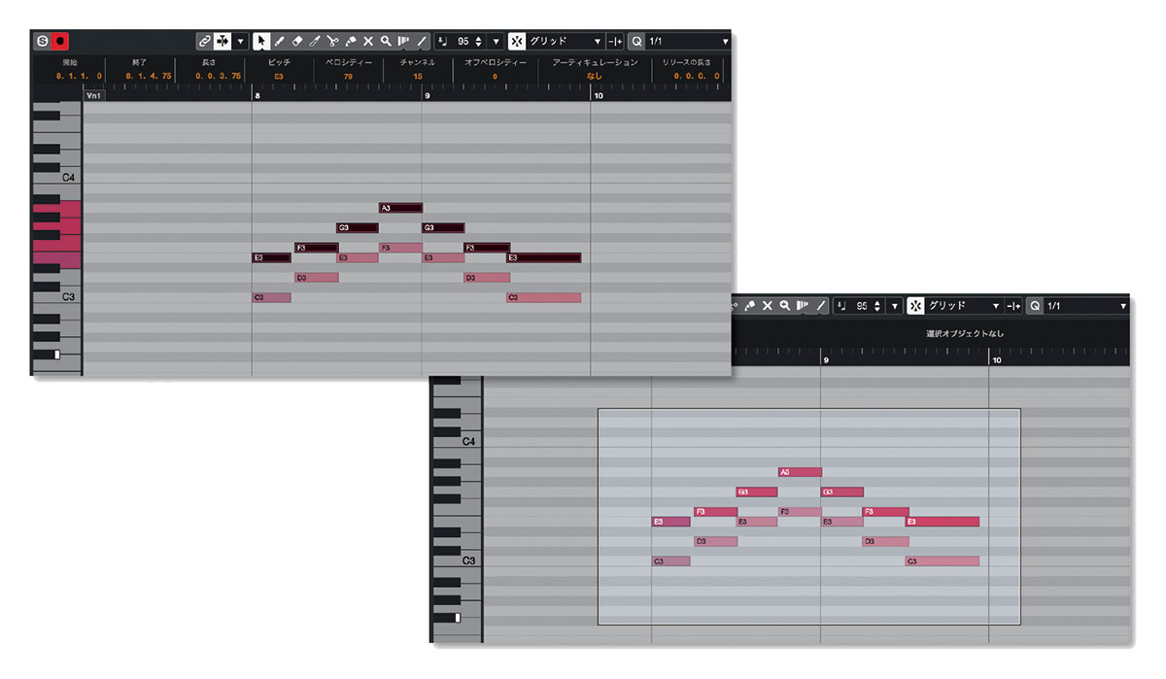Click bar 9 marker in lower window ruler
Viewport: 1166px width, 679px height.
pyautogui.click(x=826, y=360)
